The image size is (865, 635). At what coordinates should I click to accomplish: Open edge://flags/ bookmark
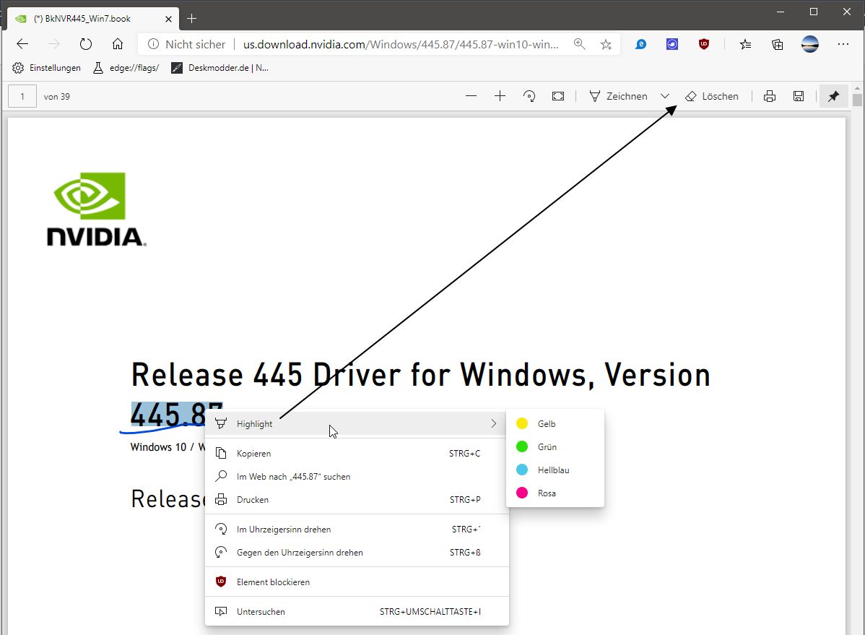pos(126,68)
